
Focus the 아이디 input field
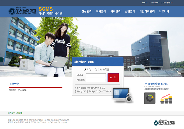tap(96, 75)
